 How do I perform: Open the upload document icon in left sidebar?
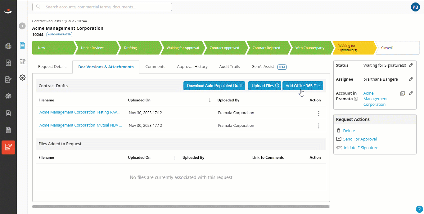click(8, 63)
